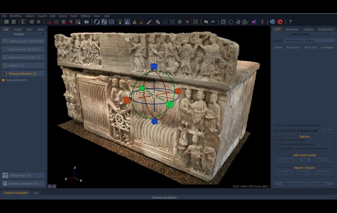Open the question mark help icon

pyautogui.click(x=290, y=22)
